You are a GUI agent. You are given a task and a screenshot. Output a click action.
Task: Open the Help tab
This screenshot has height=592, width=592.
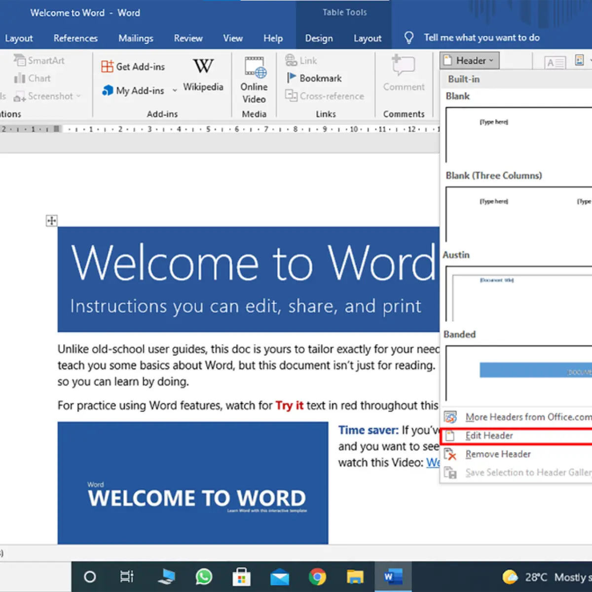pos(273,38)
